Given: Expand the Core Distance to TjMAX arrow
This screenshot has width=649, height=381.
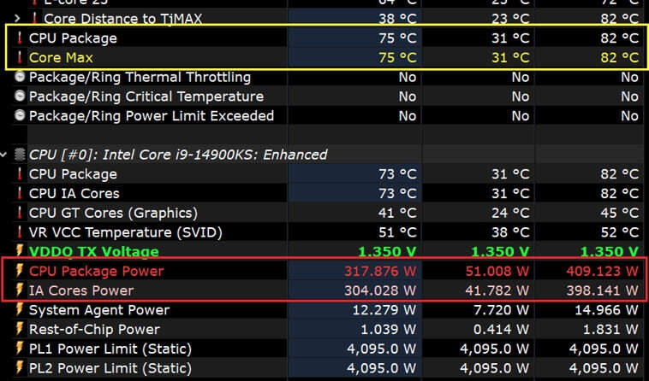Looking at the screenshot, I should pos(18,18).
